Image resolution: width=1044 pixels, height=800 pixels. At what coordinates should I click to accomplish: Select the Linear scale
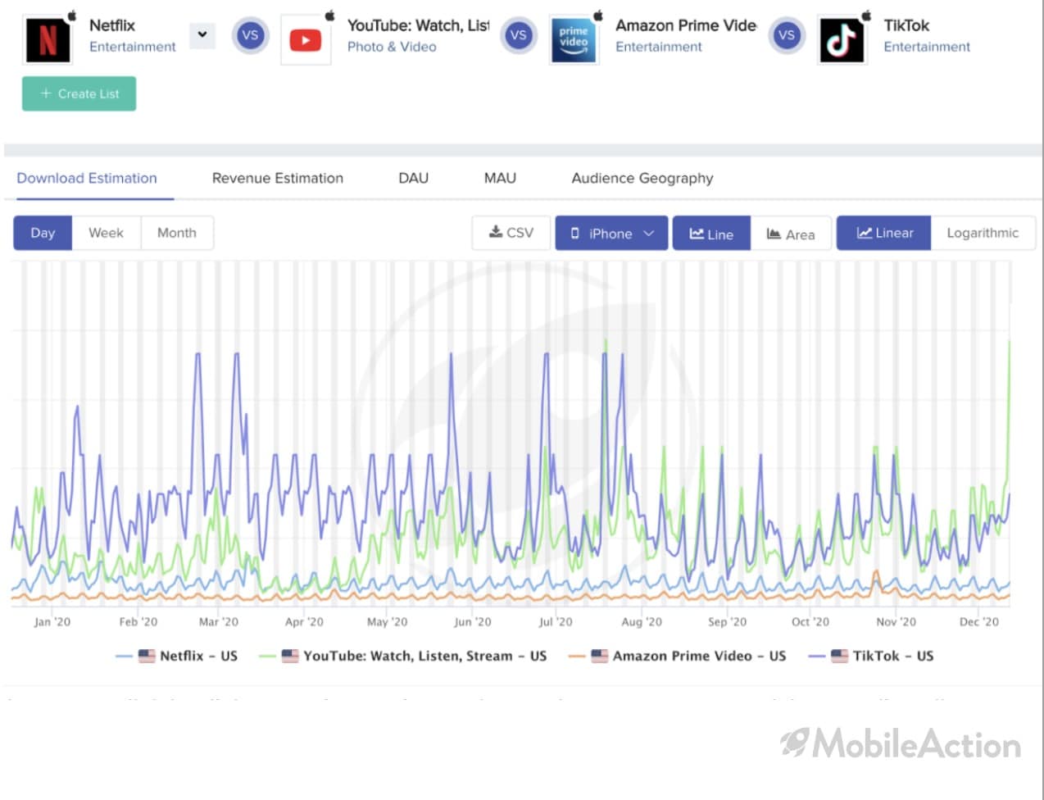(x=884, y=233)
